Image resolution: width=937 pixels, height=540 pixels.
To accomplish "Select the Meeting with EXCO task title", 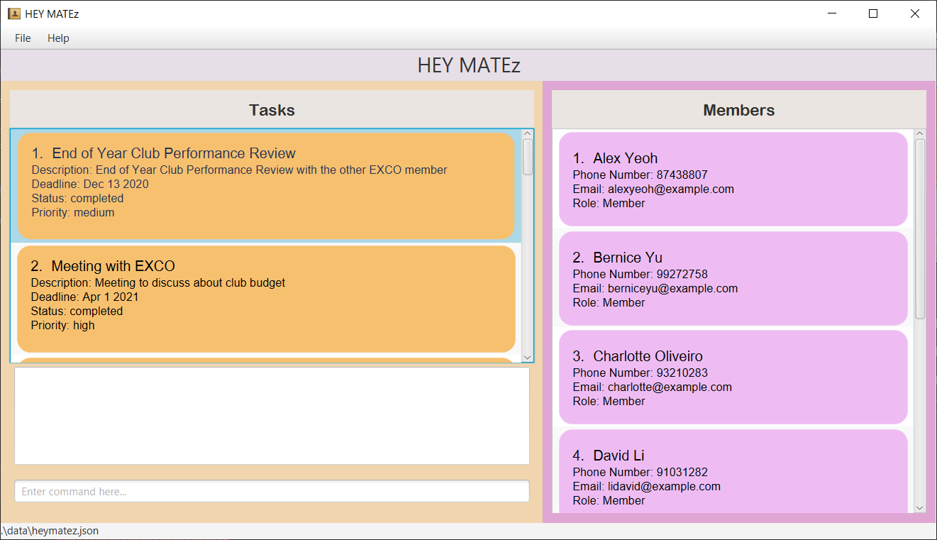I will pyautogui.click(x=113, y=266).
